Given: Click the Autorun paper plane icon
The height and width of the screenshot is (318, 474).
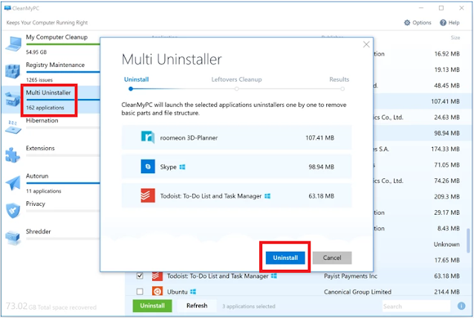Looking at the screenshot, I should click(x=13, y=183).
